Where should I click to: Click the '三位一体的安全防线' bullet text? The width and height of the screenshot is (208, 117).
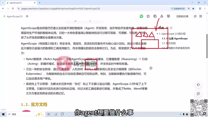pyautogui.click(x=38, y=69)
